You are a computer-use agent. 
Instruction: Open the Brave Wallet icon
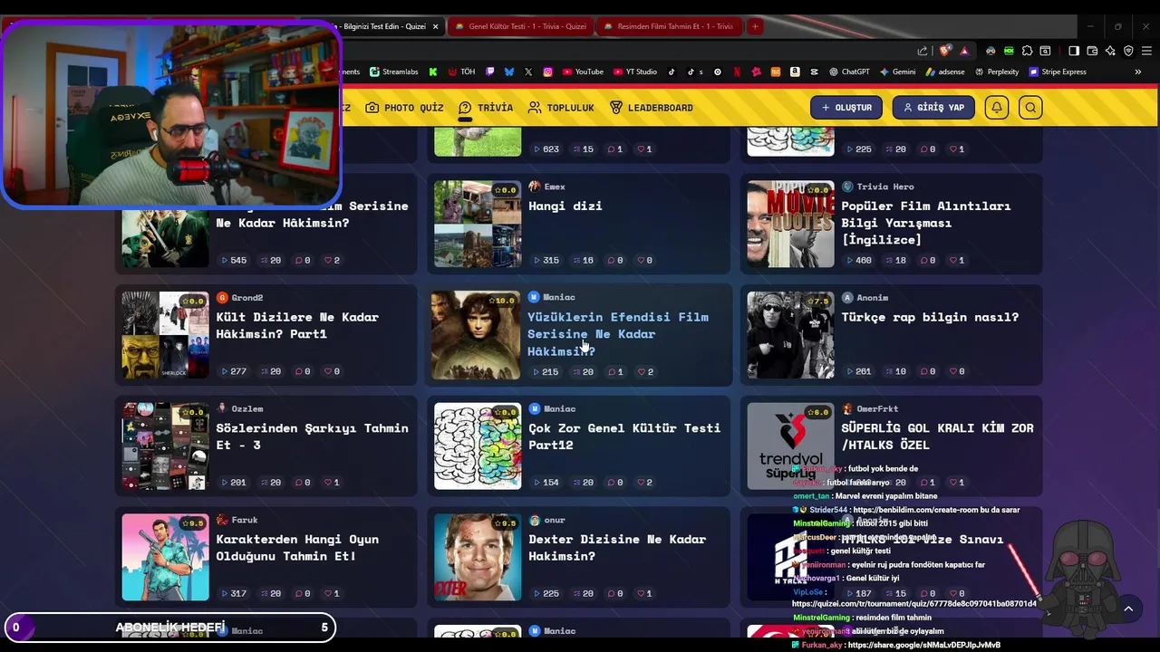pos(1092,51)
